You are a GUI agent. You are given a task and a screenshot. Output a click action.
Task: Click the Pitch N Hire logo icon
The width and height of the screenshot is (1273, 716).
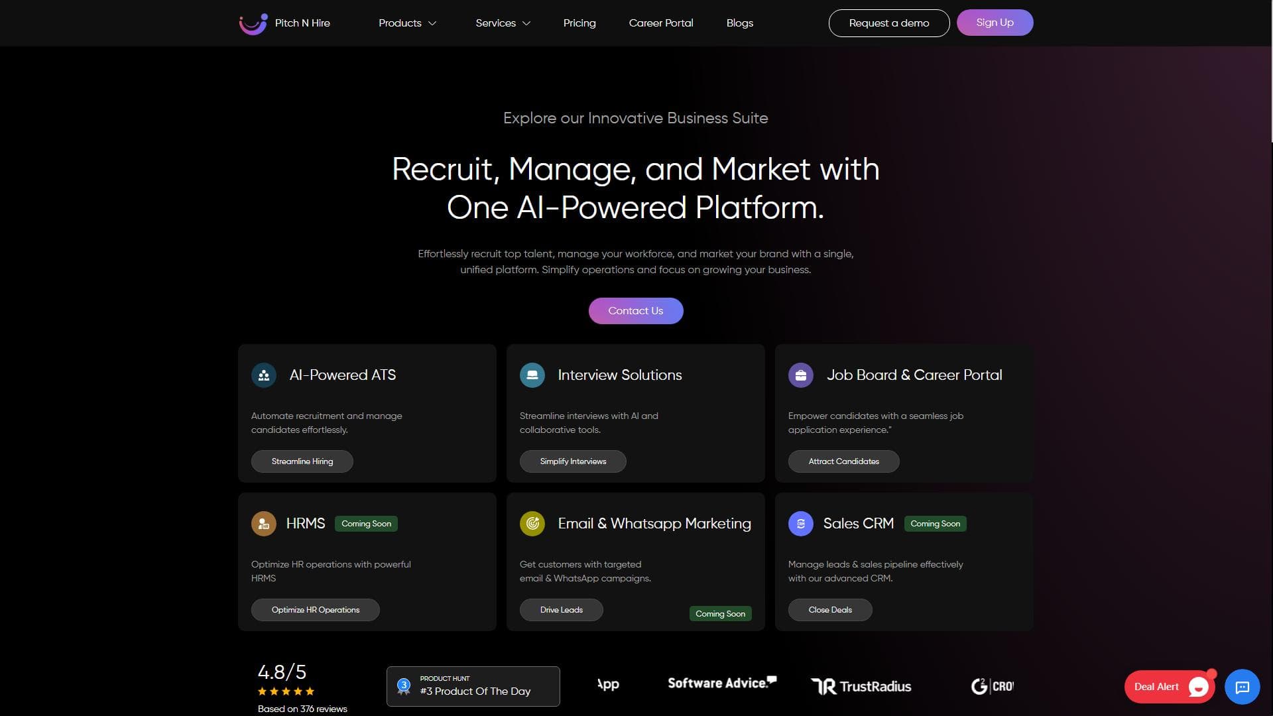click(x=253, y=23)
